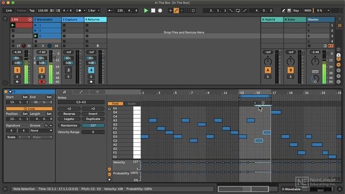Open the Major scale name dropdown
This screenshot has height=194, width=345.
pyautogui.click(x=42, y=137)
